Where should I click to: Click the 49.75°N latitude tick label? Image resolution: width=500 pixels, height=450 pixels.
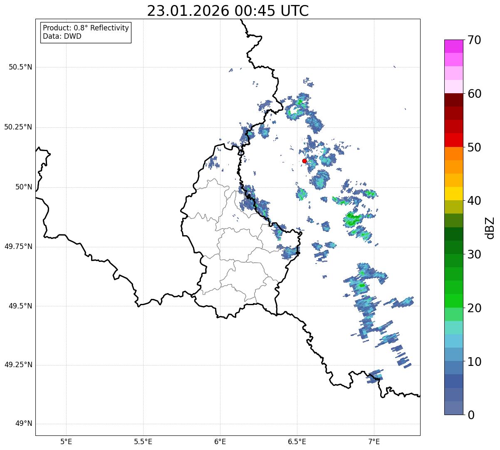(x=18, y=246)
